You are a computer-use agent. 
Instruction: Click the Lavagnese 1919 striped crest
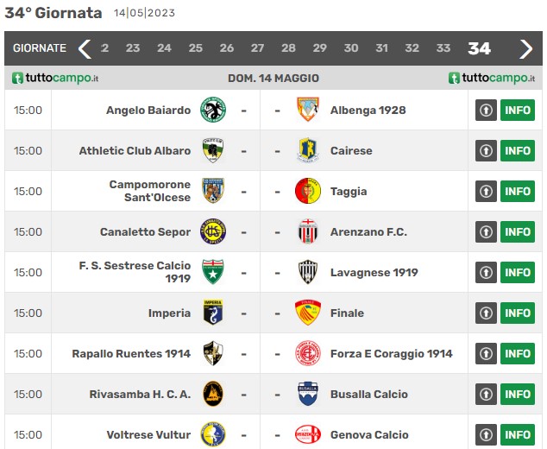tap(308, 272)
